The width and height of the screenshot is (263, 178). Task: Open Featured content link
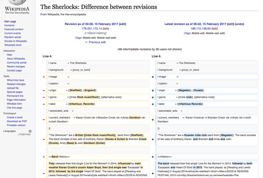click(14, 29)
